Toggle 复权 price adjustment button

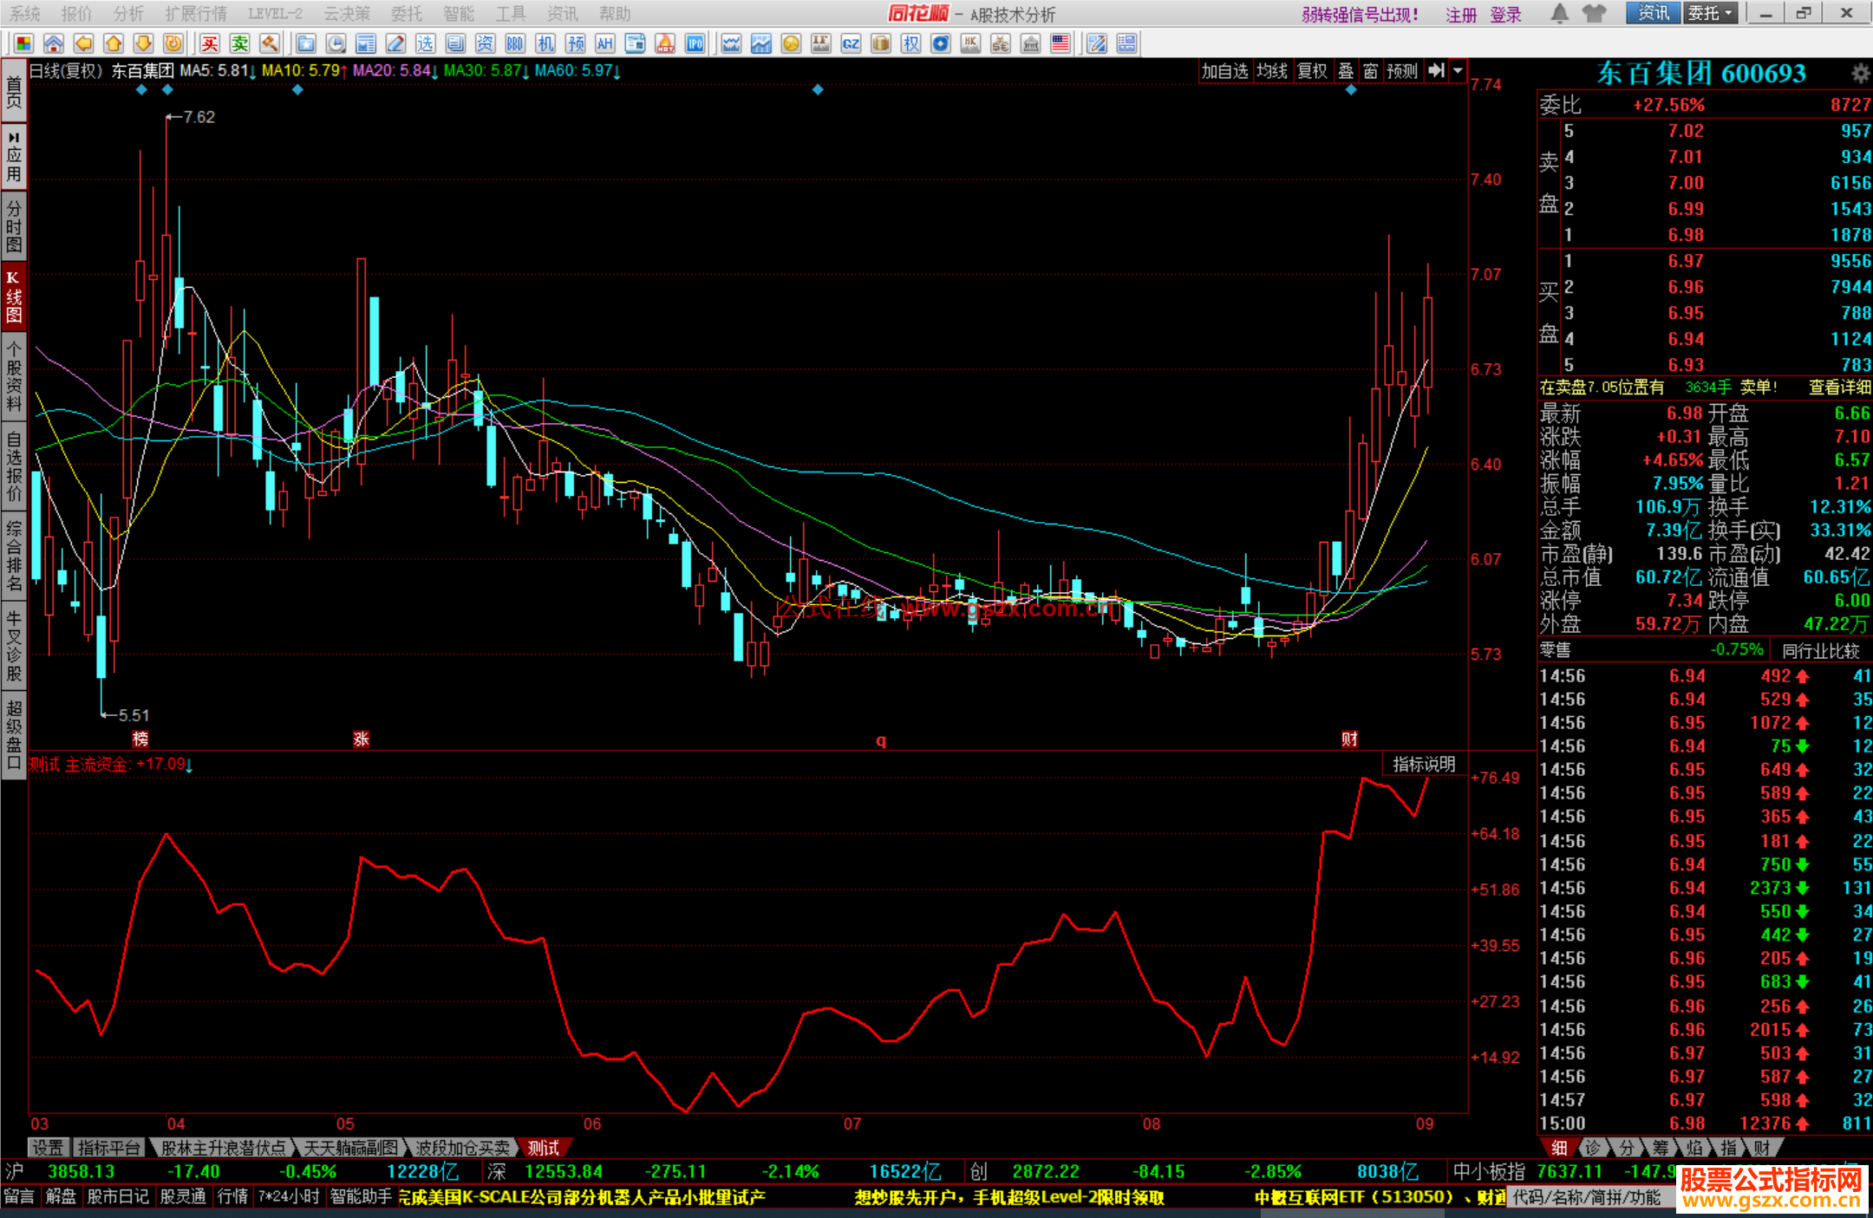click(1312, 71)
